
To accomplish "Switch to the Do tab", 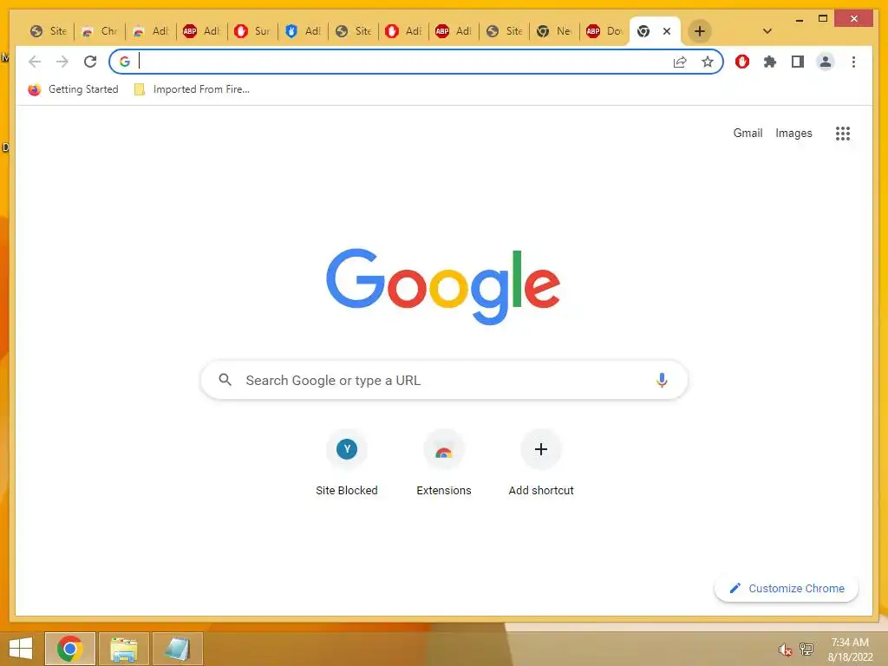I will tap(604, 31).
